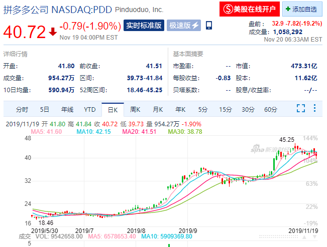Screen dimensions: 327x247
Task: Open the 月K chart tab
Action: pyautogui.click(x=158, y=109)
